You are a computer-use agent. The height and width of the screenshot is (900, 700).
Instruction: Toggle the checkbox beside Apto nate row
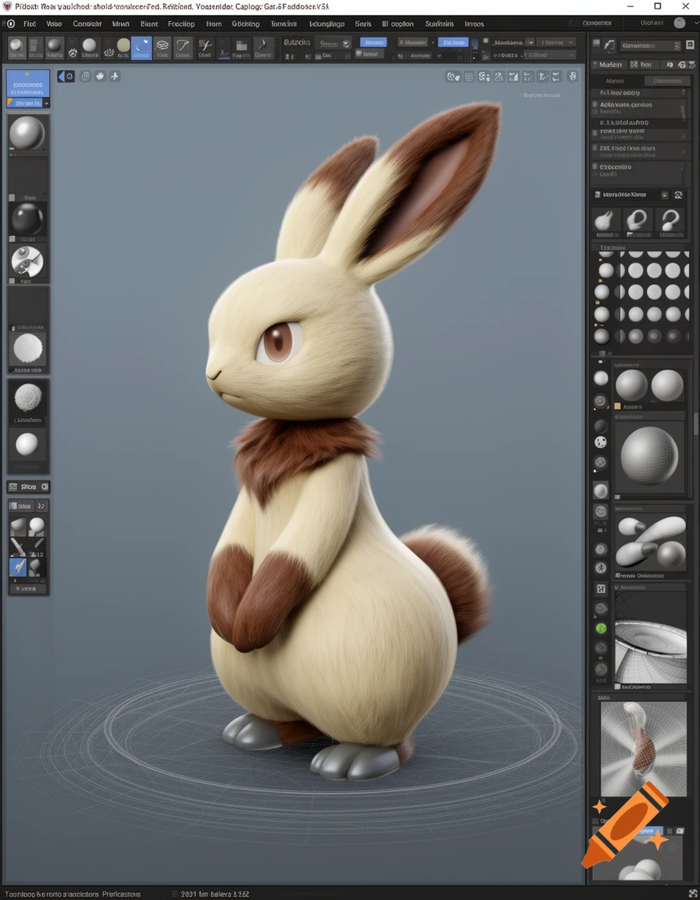click(x=595, y=105)
